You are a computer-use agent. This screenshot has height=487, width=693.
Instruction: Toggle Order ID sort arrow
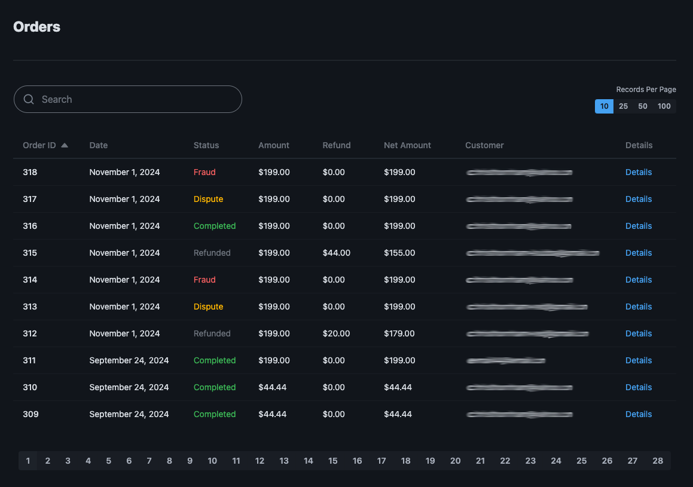pyautogui.click(x=65, y=145)
